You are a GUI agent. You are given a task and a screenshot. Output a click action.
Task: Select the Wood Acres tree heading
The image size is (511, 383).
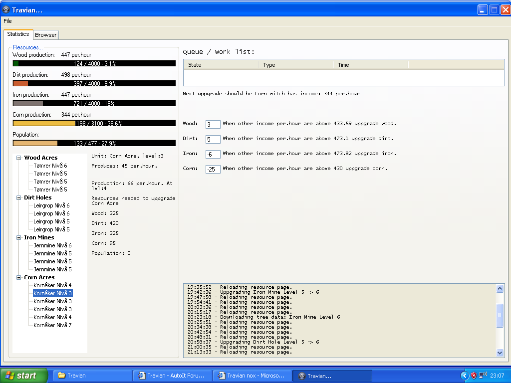tap(41, 158)
